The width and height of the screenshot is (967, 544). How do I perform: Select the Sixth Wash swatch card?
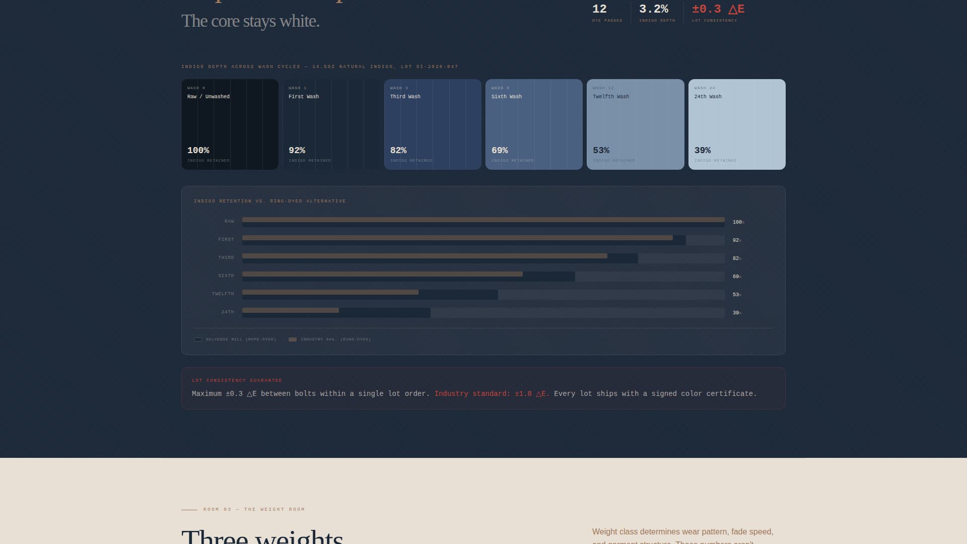534,124
